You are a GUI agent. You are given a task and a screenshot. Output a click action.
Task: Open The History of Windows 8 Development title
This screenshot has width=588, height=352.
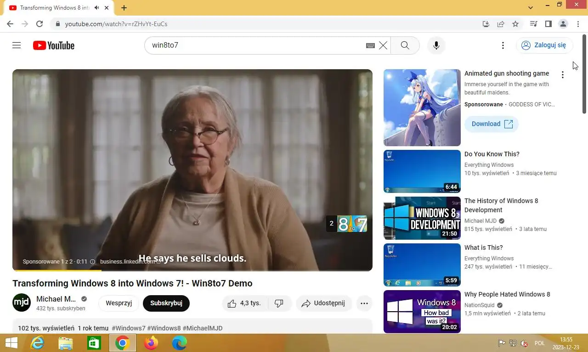(501, 205)
